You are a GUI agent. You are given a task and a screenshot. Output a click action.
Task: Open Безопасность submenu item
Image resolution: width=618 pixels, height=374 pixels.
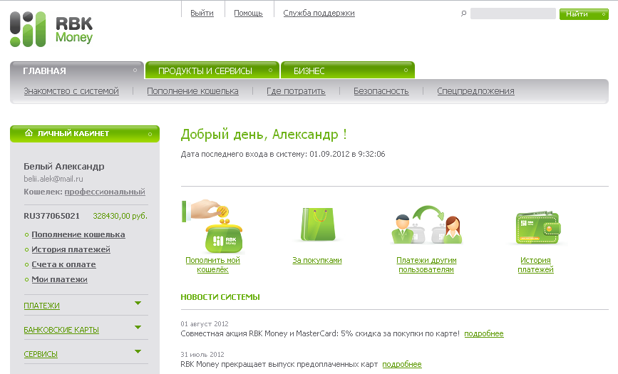click(381, 91)
